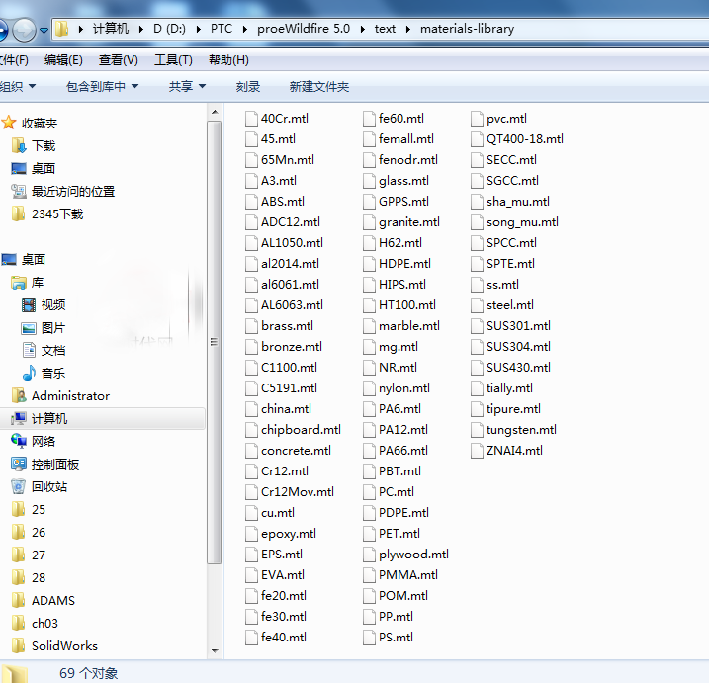Expand the D (D:) breadcrumb arrow
Screen dimensions: 709x683
click(x=198, y=29)
